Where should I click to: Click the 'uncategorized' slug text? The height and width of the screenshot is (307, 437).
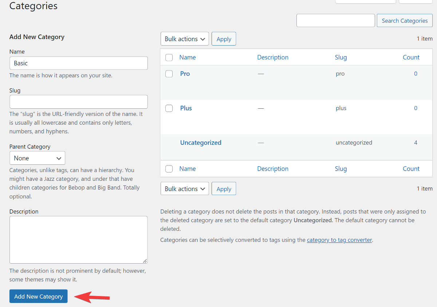(354, 143)
